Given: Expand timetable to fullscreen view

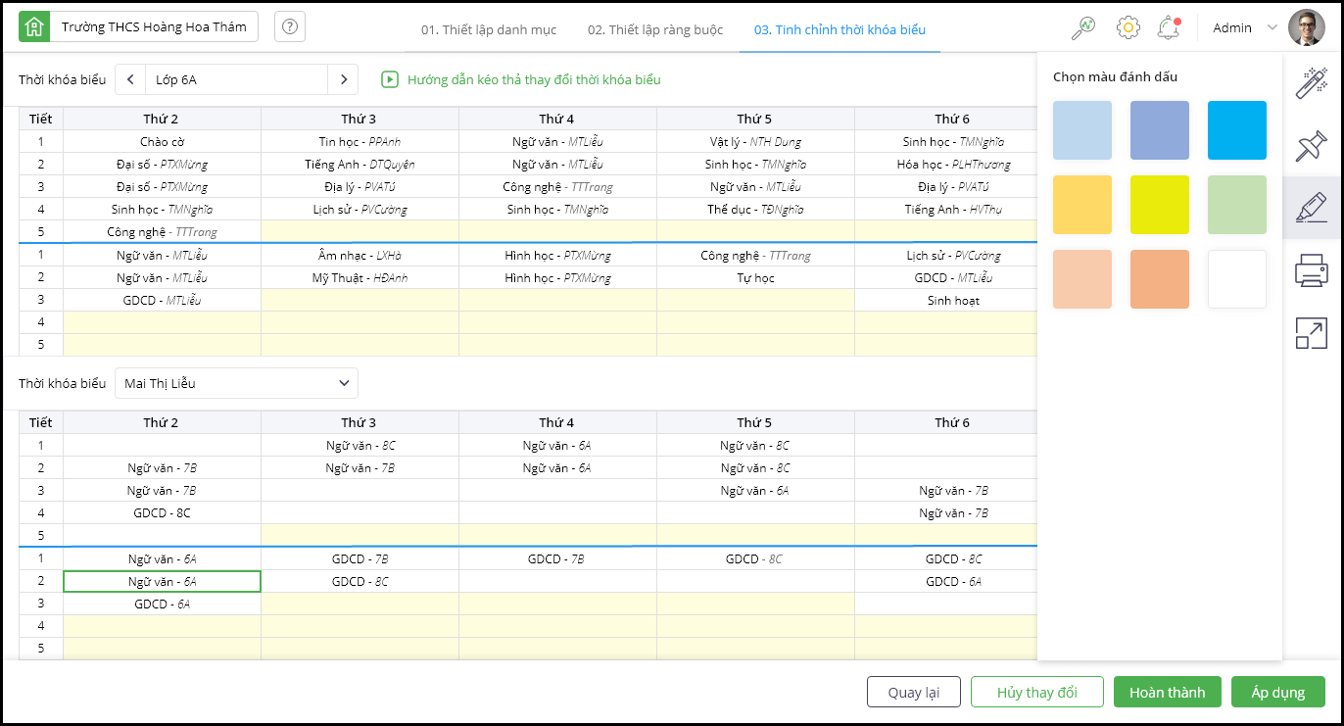Looking at the screenshot, I should [1311, 333].
